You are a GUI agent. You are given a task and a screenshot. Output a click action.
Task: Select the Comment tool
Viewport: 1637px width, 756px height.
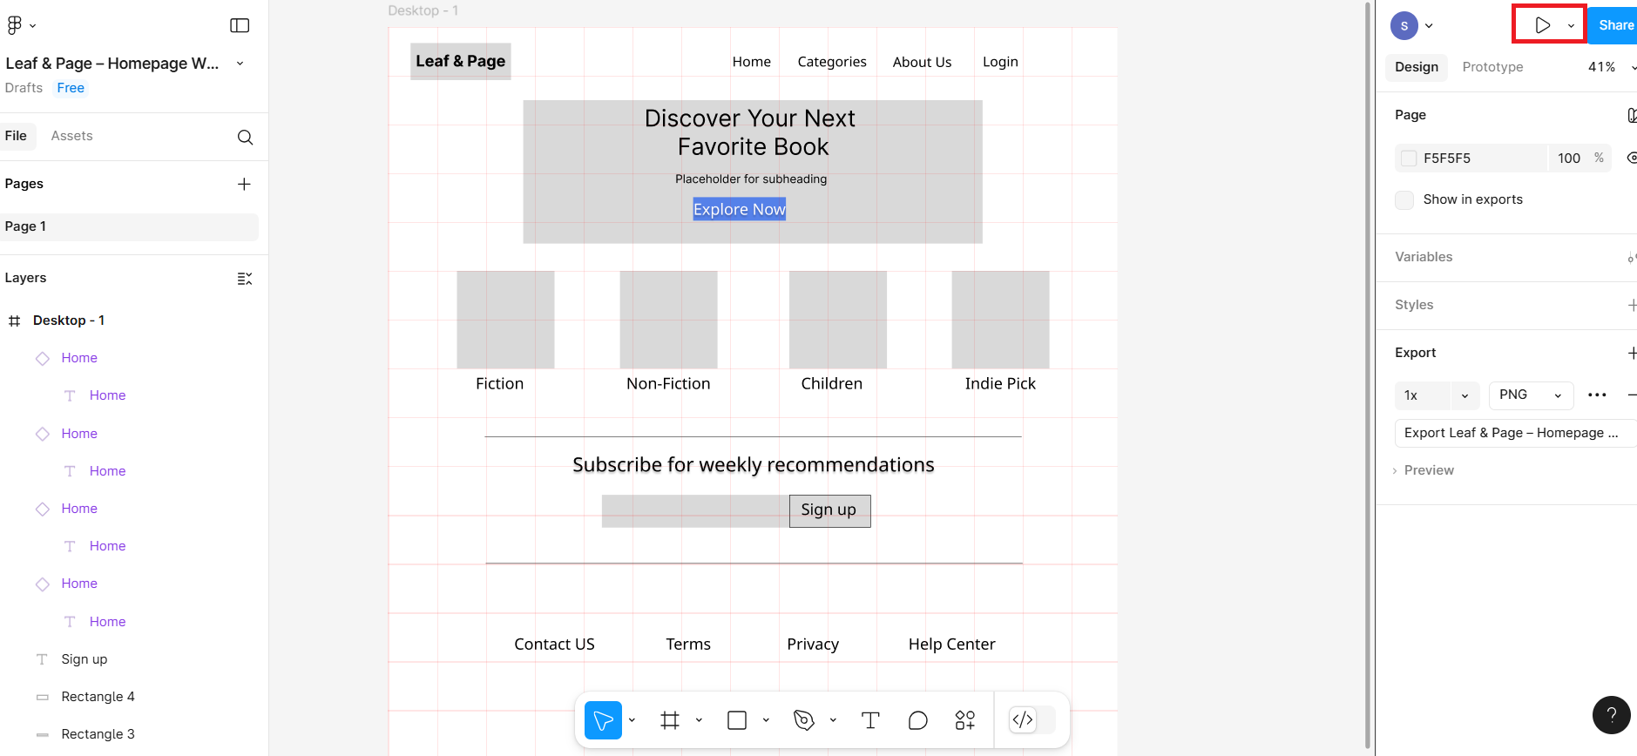(x=917, y=720)
